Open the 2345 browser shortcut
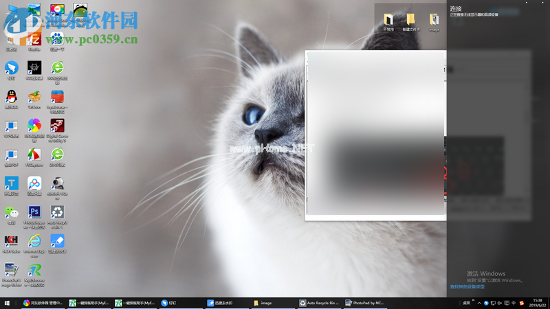The image size is (550, 309). 57,157
